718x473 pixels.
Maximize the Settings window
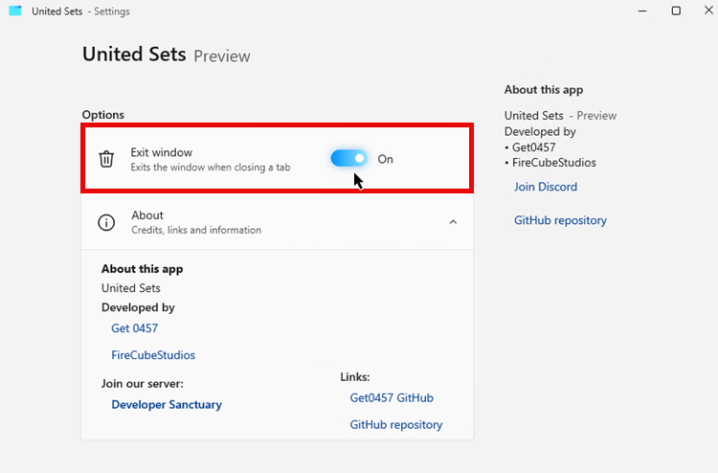(x=676, y=11)
